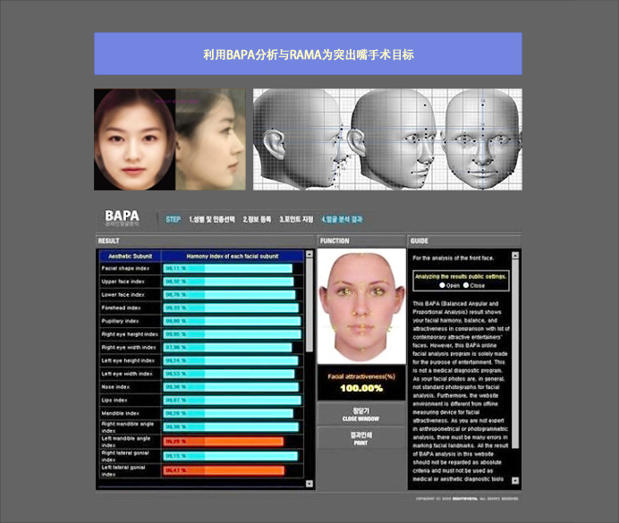Select the 'Right eye width index' label
Viewport: 619px width, 523px height.
(129, 348)
